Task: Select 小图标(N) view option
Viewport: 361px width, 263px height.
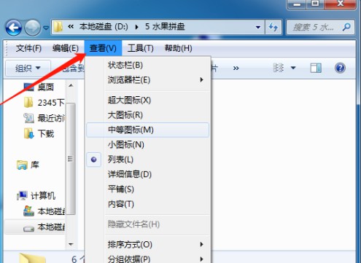Action: click(148, 145)
